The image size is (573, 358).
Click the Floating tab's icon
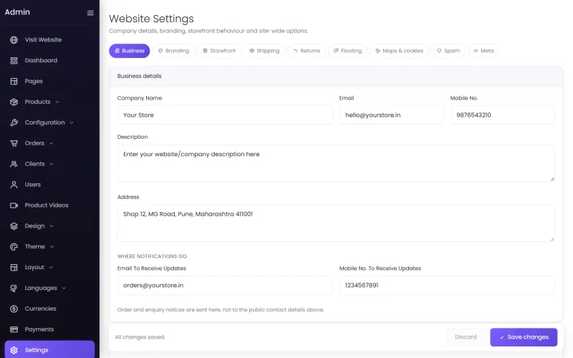336,51
